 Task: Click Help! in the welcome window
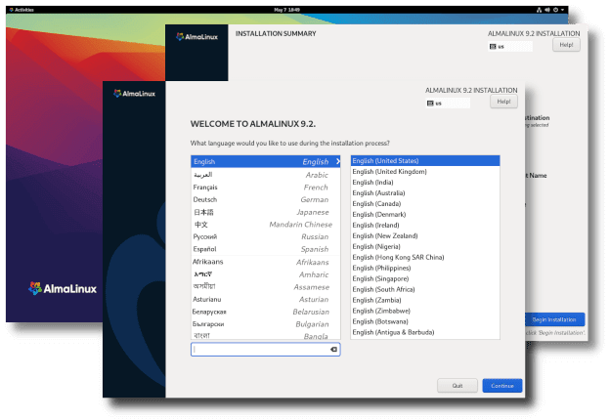(x=502, y=103)
